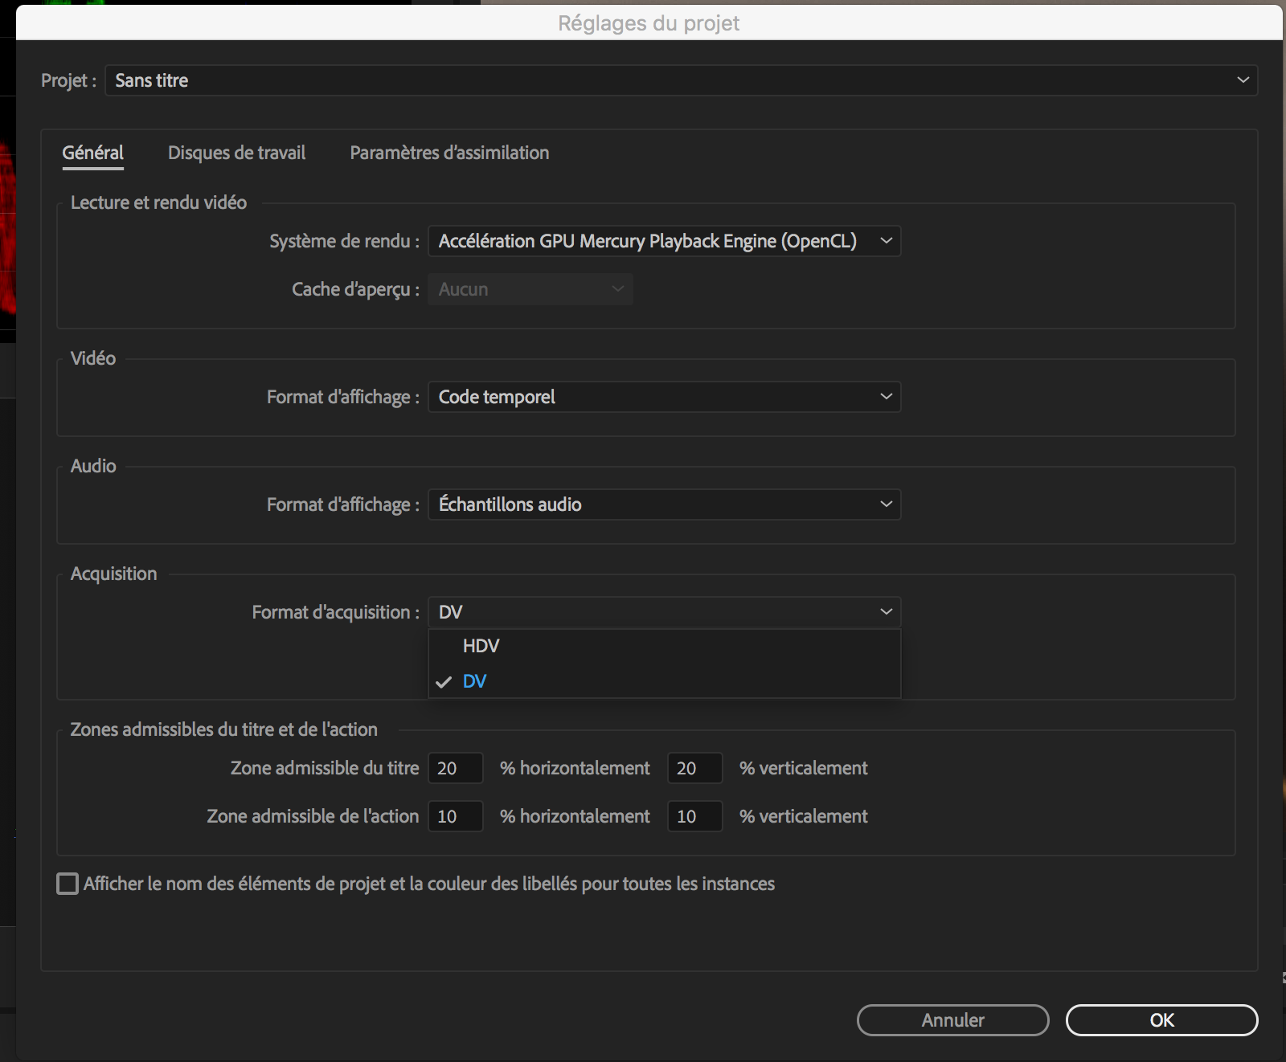Image resolution: width=1286 pixels, height=1062 pixels.
Task: Open the Disques de travail tab
Action: pos(236,153)
